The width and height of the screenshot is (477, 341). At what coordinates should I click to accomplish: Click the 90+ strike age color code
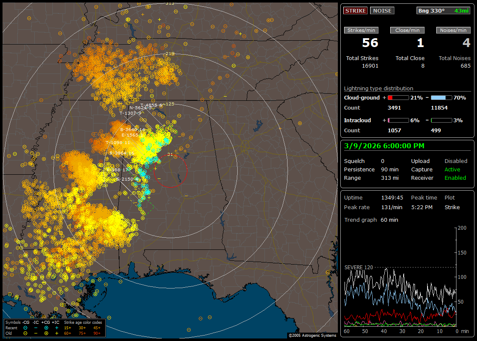[97, 333]
